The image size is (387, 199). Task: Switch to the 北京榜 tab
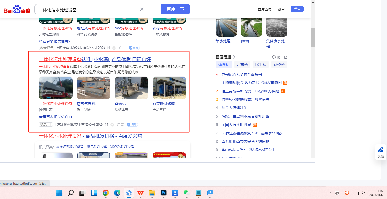(242, 65)
